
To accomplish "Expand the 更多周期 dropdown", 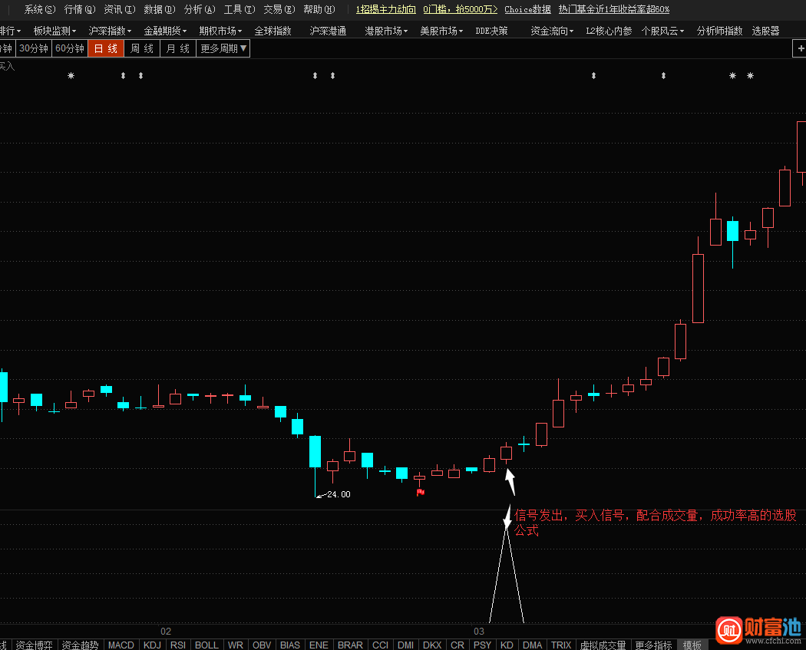I will point(223,48).
